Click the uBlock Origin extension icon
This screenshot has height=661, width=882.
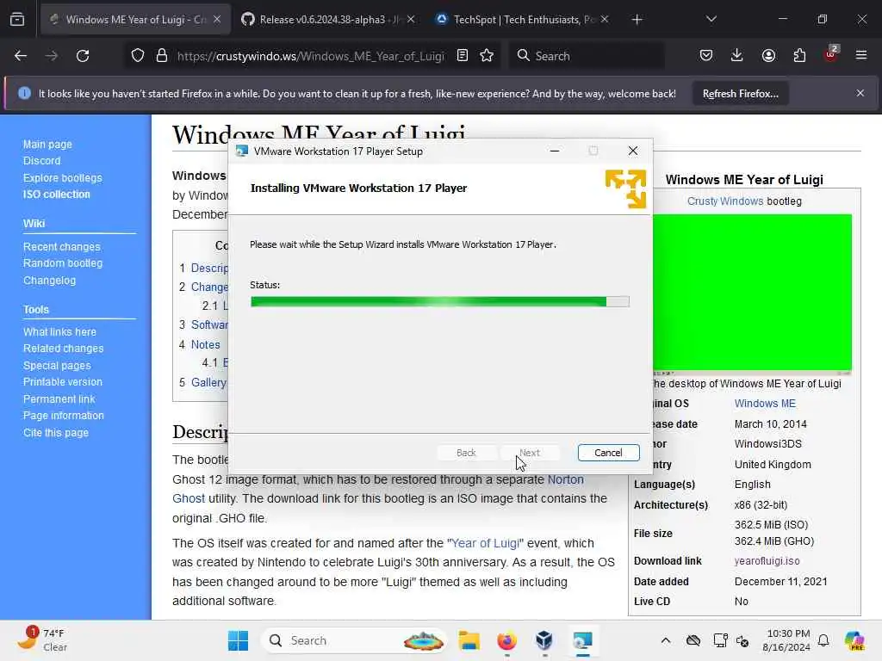831,54
